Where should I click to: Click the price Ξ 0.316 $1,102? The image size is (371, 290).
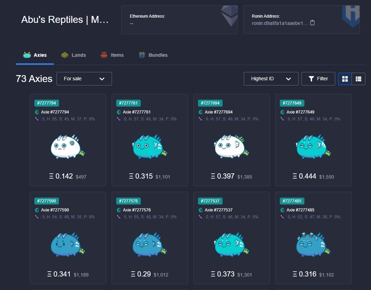[313, 274]
